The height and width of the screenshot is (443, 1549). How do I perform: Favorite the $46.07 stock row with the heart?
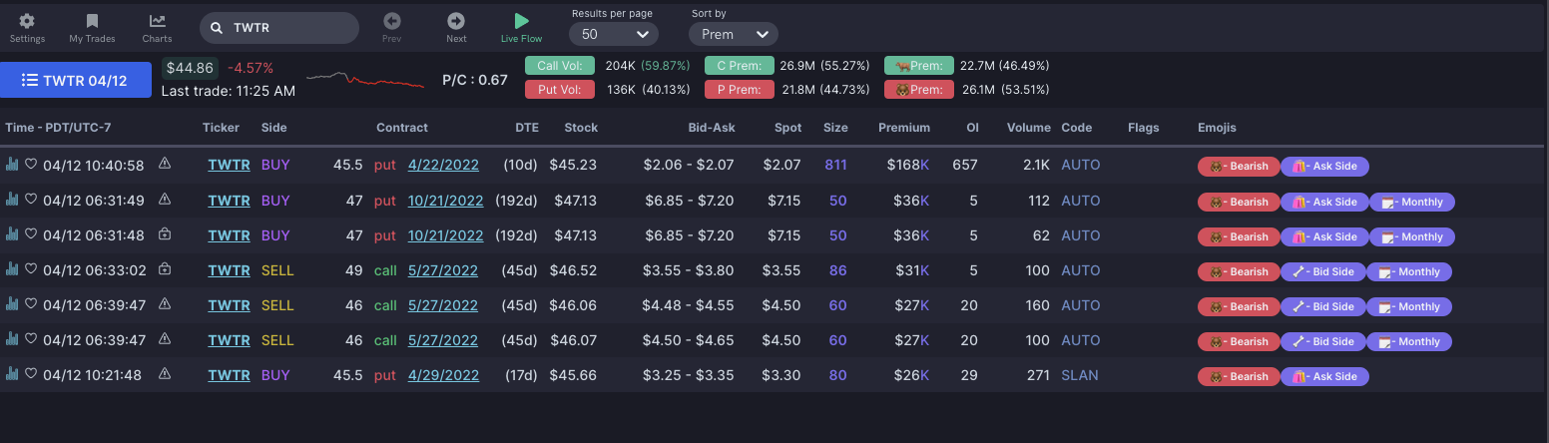click(31, 339)
